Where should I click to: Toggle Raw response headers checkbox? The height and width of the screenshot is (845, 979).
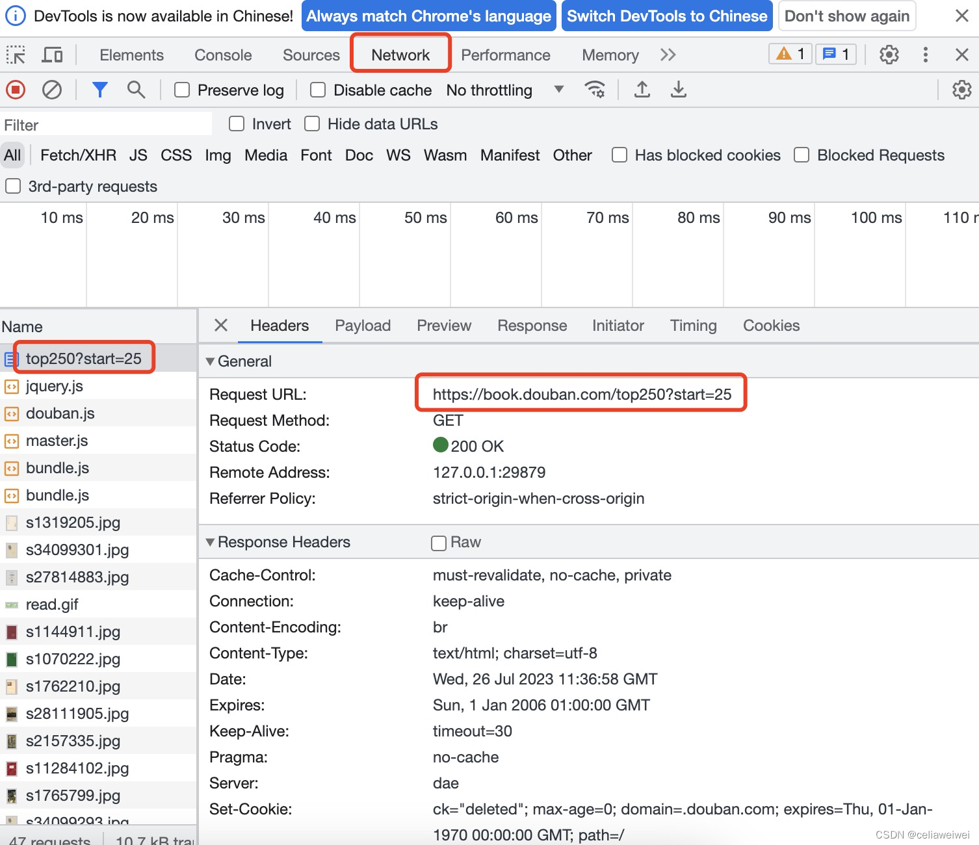(x=439, y=543)
